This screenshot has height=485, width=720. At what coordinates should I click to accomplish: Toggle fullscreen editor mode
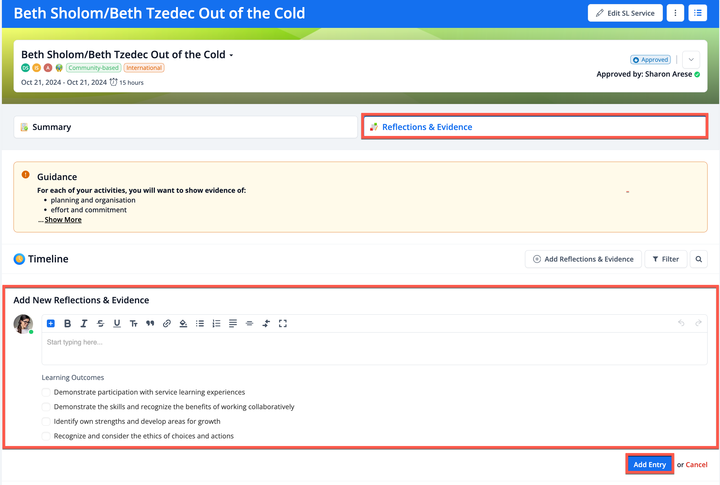pyautogui.click(x=283, y=324)
